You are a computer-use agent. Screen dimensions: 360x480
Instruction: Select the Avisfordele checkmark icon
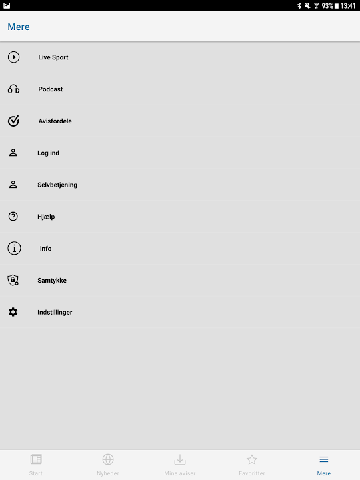point(13,121)
